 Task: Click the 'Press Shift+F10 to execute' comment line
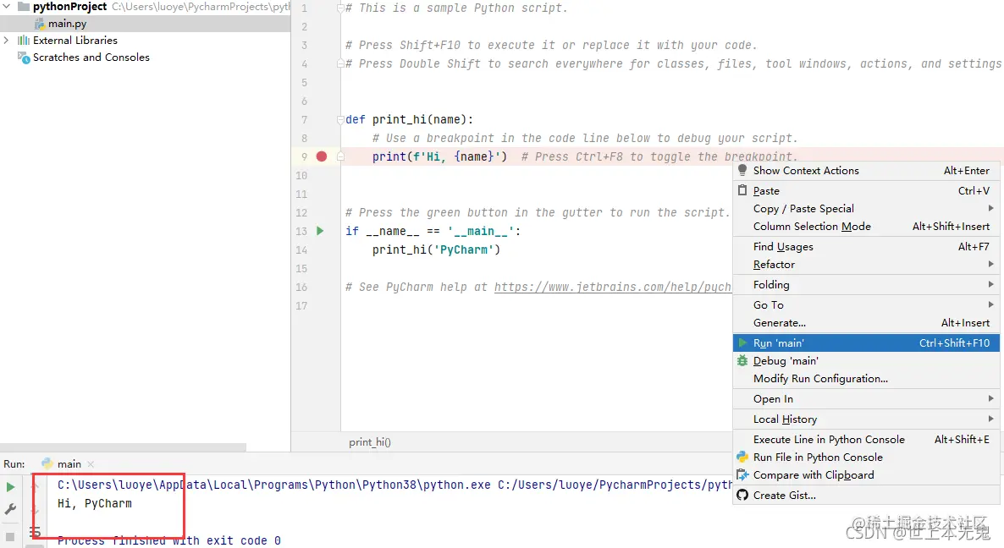[550, 46]
